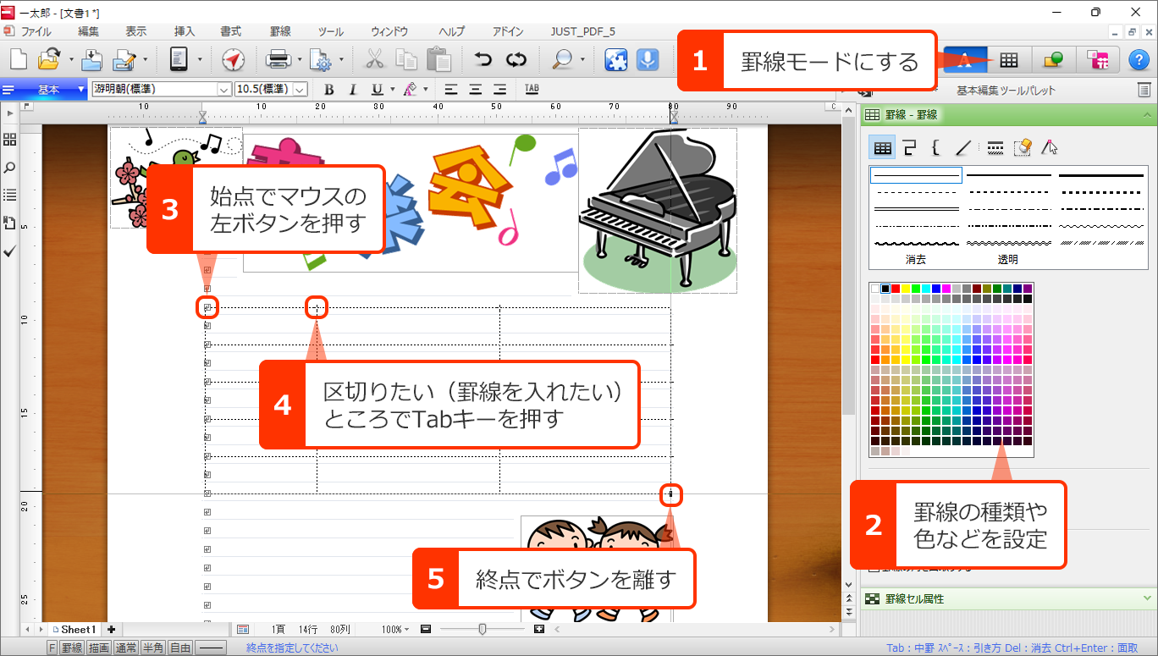The image size is (1158, 656).
Task: Collapse the 罫線 - 罫線 palette section
Action: (1146, 114)
